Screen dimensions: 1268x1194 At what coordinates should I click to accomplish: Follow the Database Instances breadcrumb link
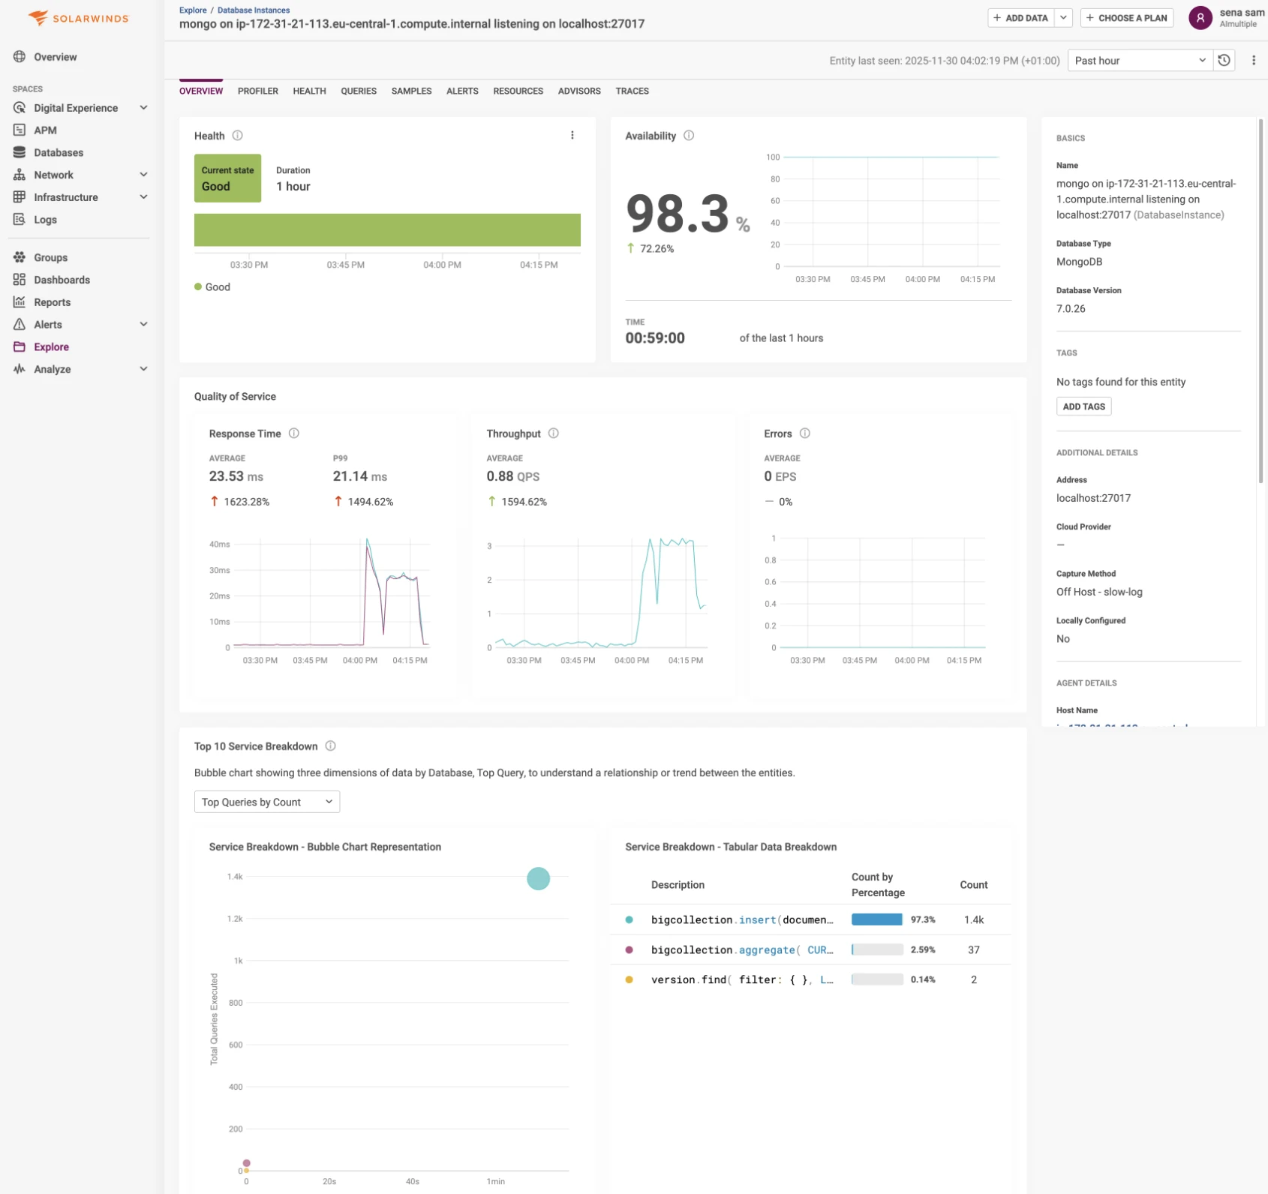[x=254, y=10]
